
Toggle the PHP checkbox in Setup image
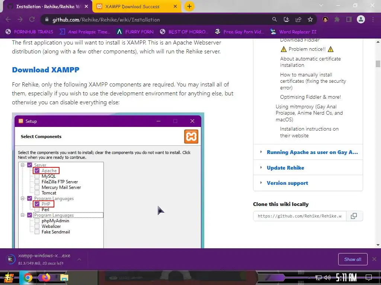[37, 204]
